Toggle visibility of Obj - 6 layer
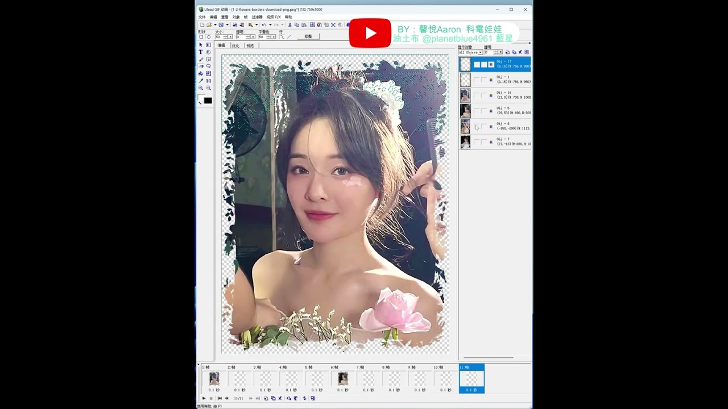 pos(477,127)
